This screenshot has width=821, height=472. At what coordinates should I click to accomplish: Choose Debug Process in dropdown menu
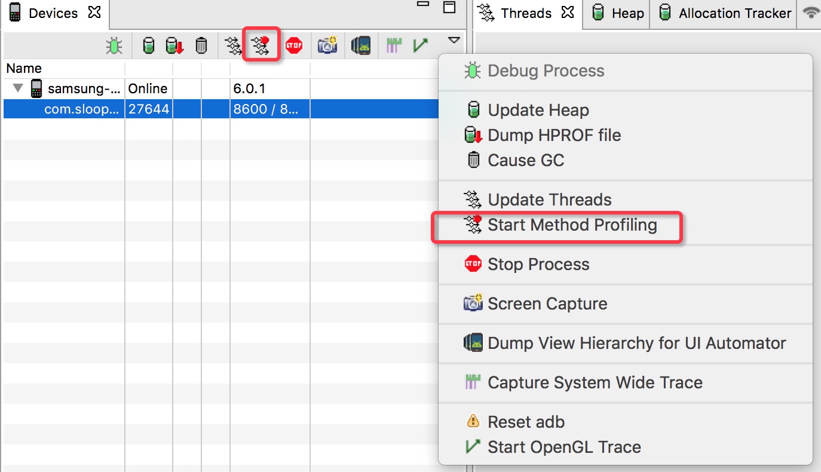[x=626, y=71]
